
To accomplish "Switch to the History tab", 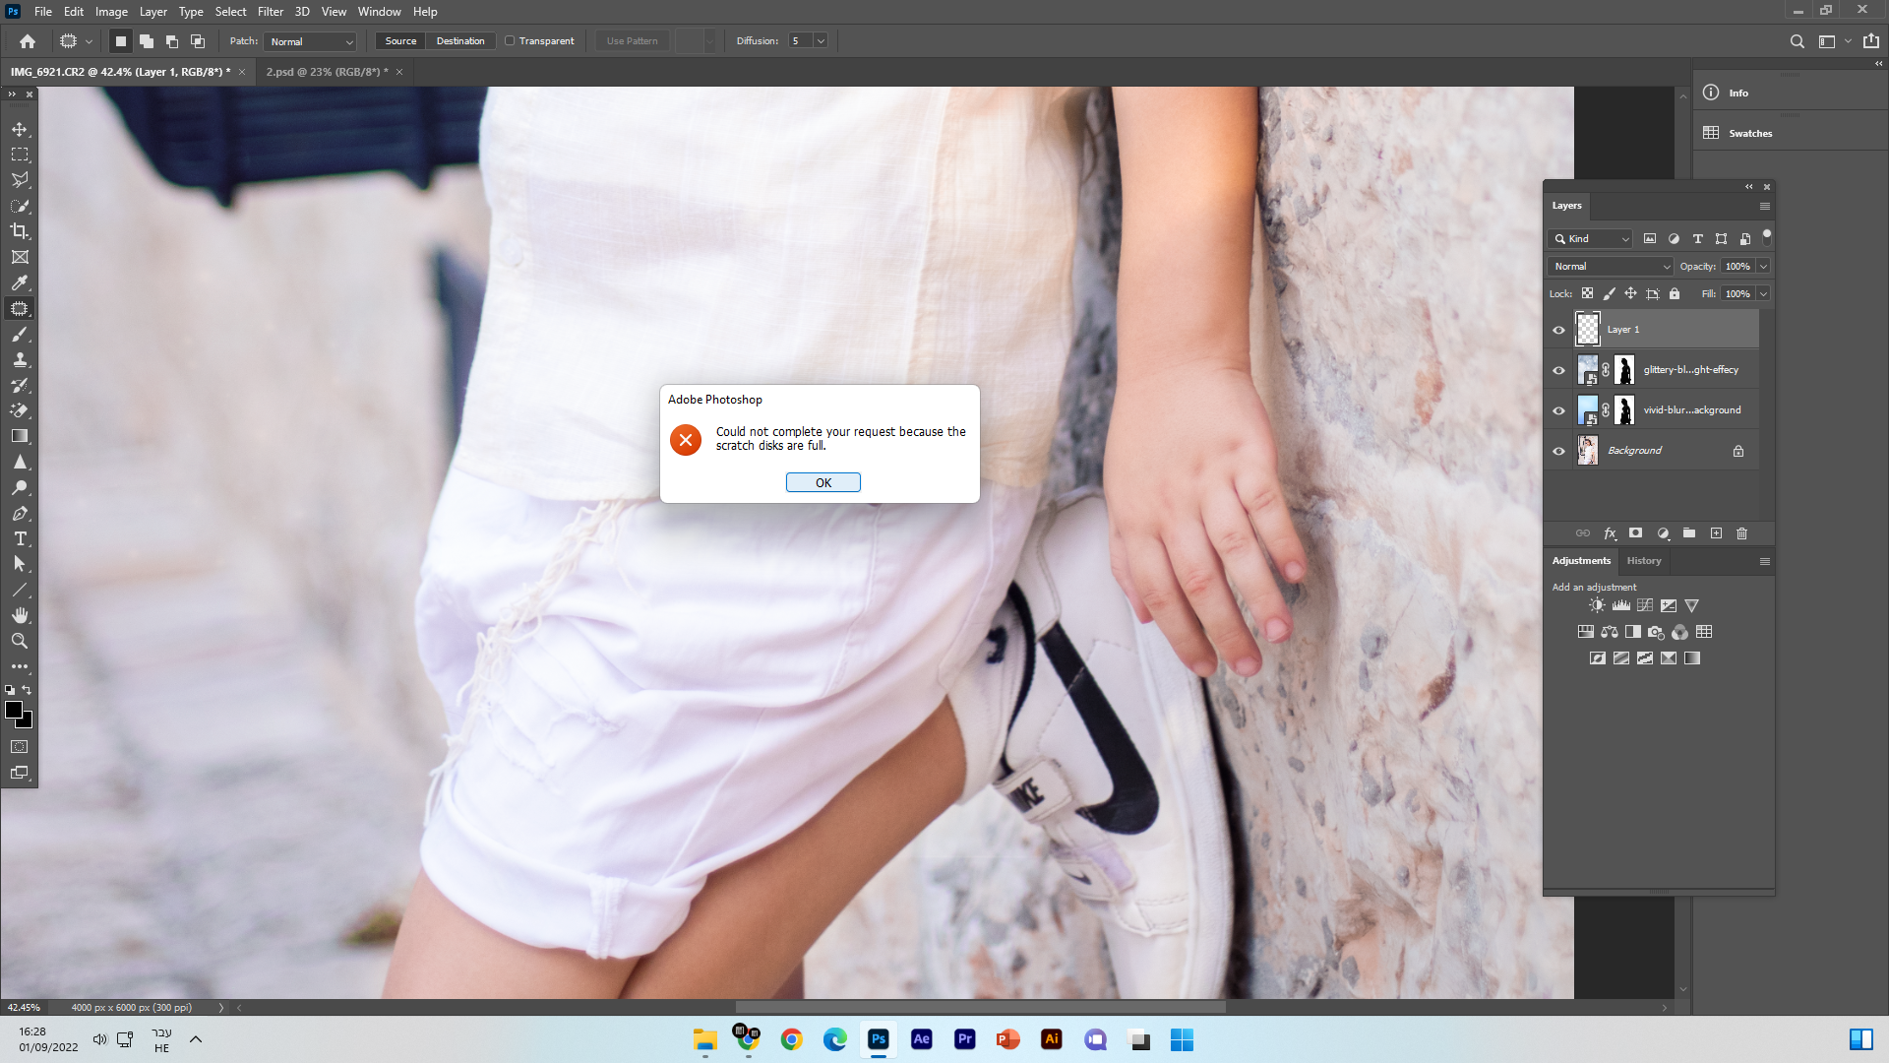I will click(x=1643, y=561).
